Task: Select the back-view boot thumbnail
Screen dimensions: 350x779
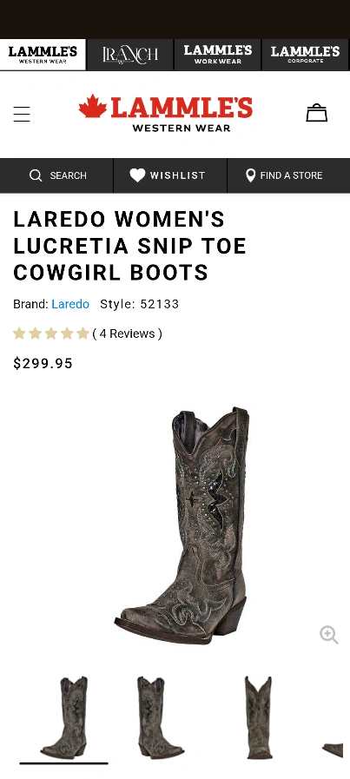Action: [259, 717]
